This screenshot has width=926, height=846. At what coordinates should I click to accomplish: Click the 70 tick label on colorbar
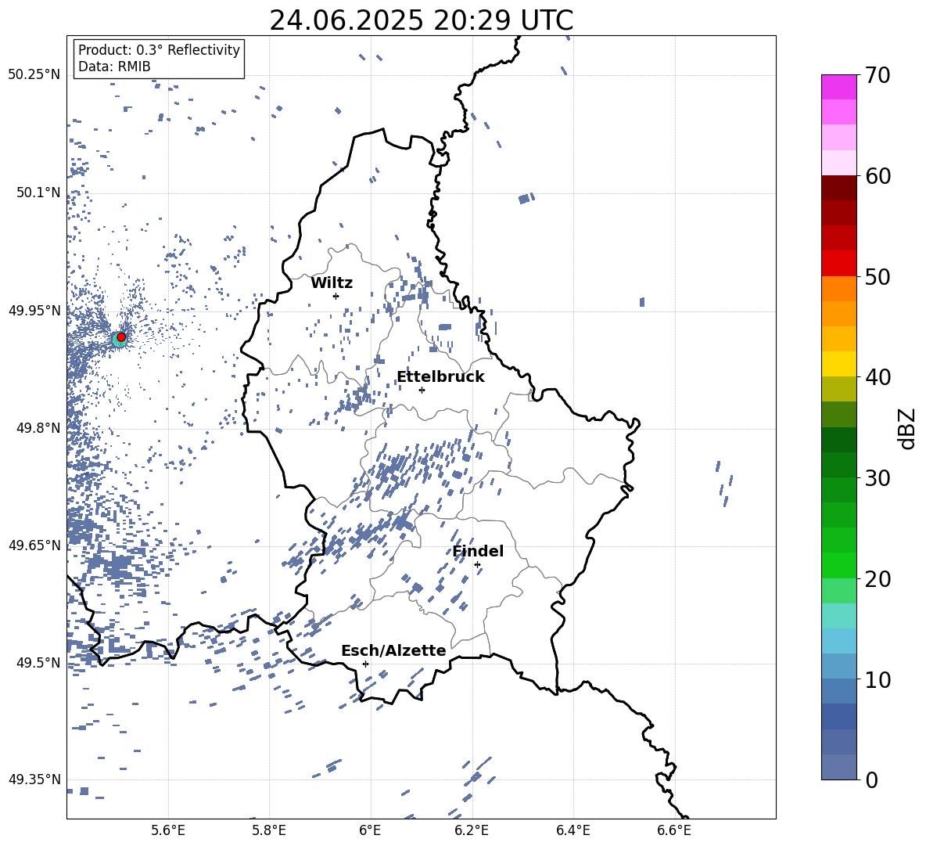(877, 75)
